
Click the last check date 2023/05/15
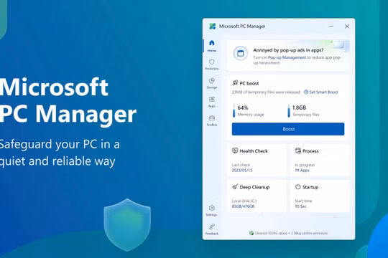(242, 171)
